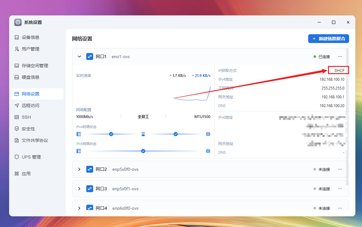Collapse the 网口1 details panel
The width and height of the screenshot is (362, 227).
(79, 57)
